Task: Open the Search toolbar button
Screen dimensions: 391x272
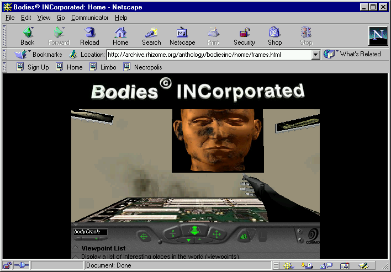Action: 151,36
